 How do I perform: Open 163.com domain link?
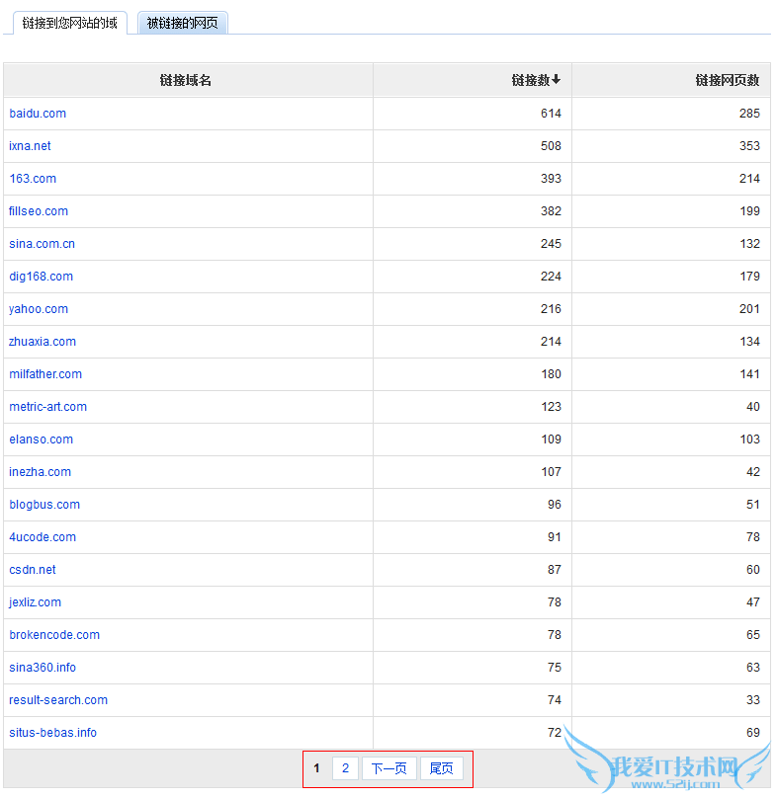tap(33, 179)
